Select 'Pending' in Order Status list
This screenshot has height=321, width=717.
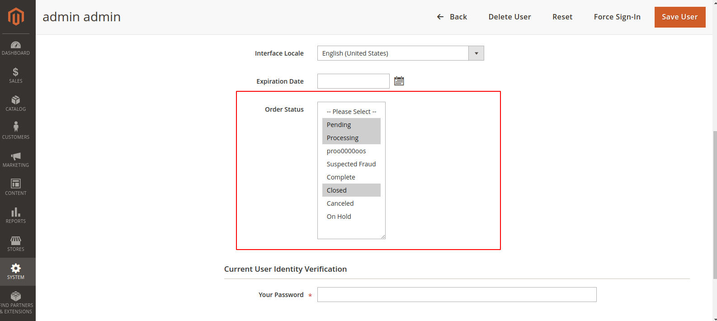[351, 125]
